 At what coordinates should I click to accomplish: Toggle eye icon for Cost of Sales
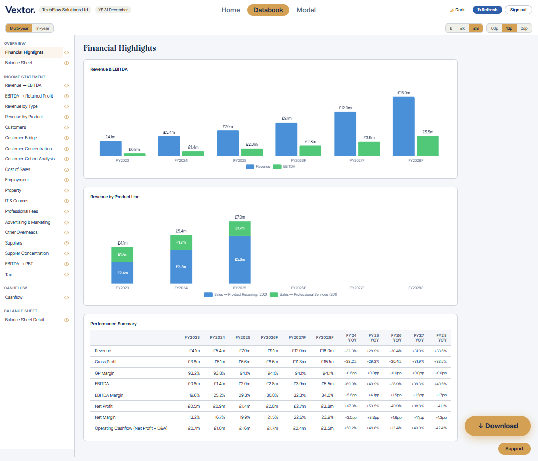(x=67, y=169)
